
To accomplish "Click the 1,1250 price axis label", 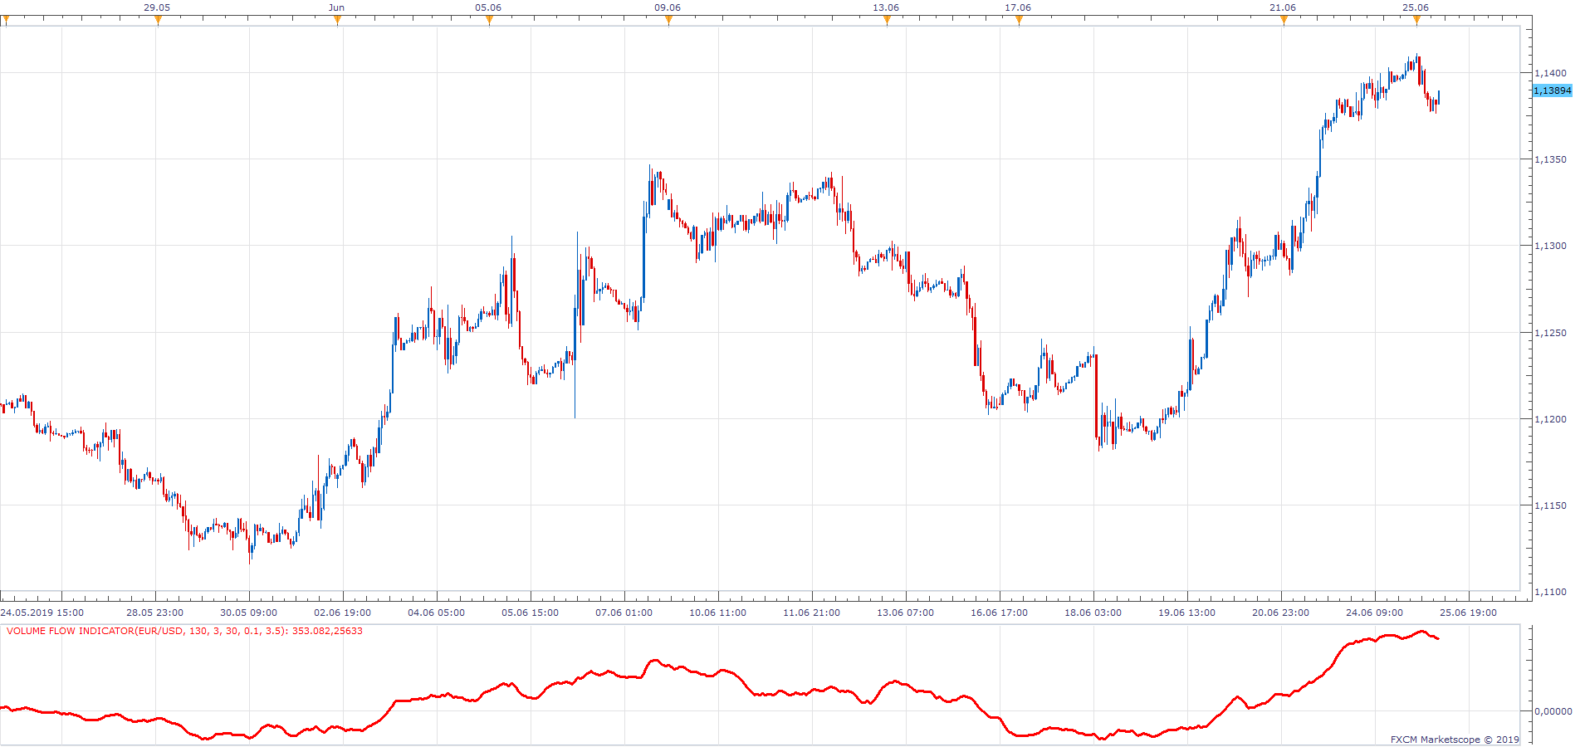I will [x=1550, y=333].
